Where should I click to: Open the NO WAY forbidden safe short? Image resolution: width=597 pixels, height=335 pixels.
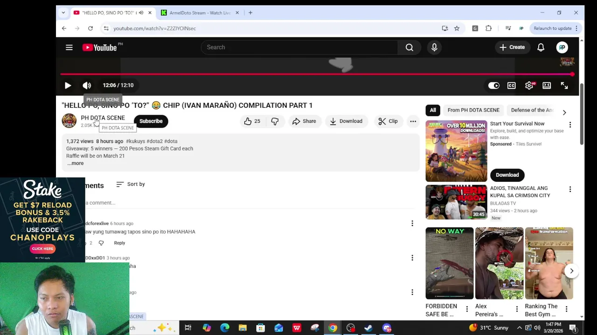[x=450, y=263]
